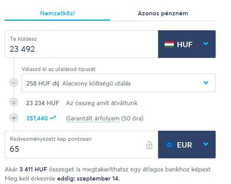Click the chevron in the transfer type box
This screenshot has height=184, width=231.
[206, 83]
